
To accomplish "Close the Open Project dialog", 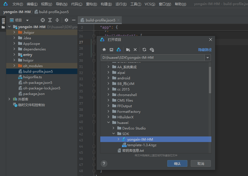I will [x=210, y=40].
